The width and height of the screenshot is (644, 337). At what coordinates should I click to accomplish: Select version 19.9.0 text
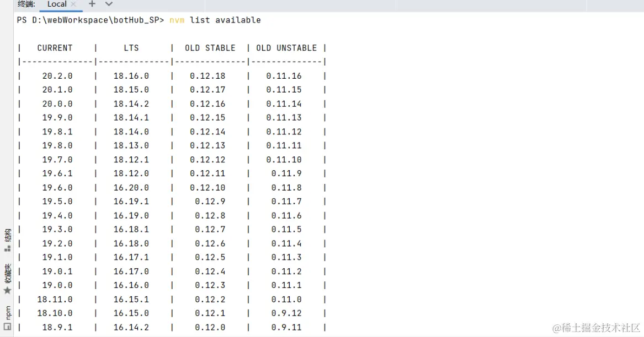click(57, 118)
